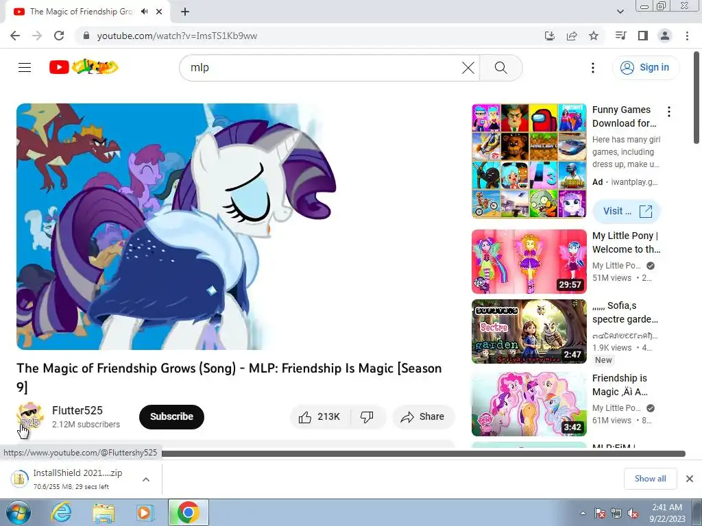Mute the tab via speaker icon

click(x=144, y=12)
